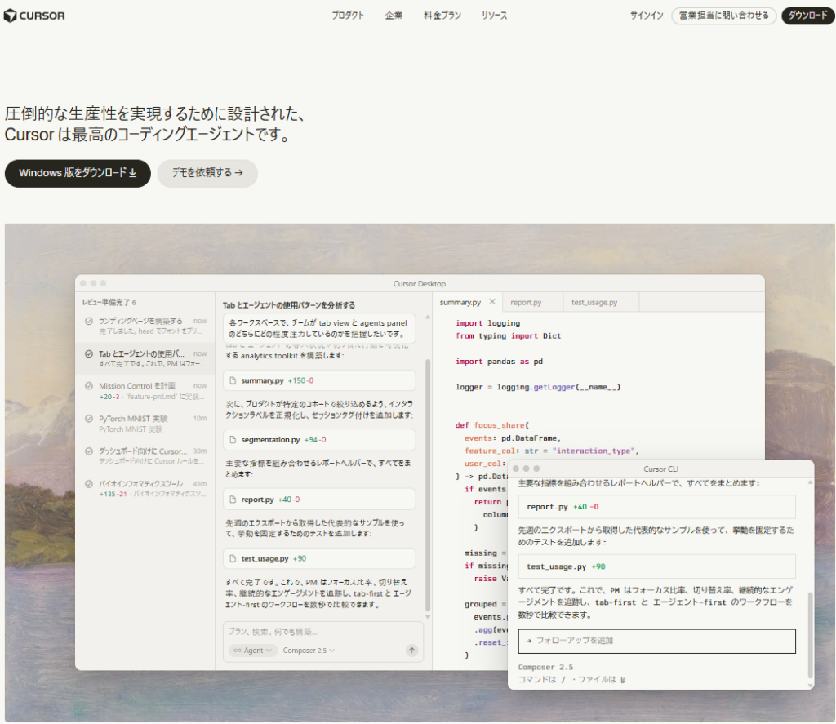Click the file icon beside segmentation.py
The image size is (836, 724).
[x=233, y=440]
